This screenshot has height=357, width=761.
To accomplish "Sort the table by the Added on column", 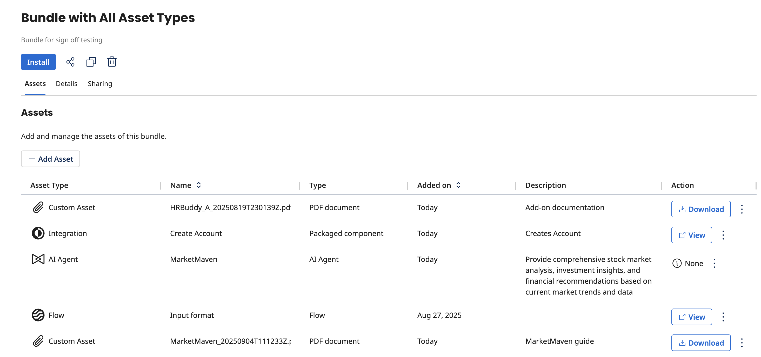I will [458, 185].
